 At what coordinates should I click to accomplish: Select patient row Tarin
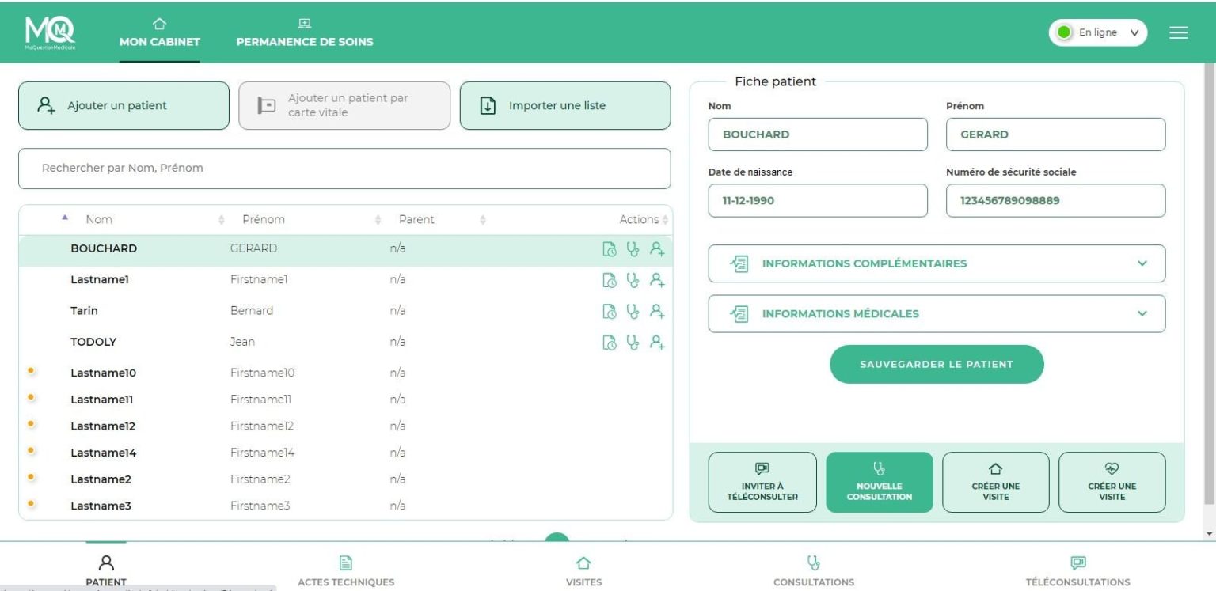tap(345, 311)
